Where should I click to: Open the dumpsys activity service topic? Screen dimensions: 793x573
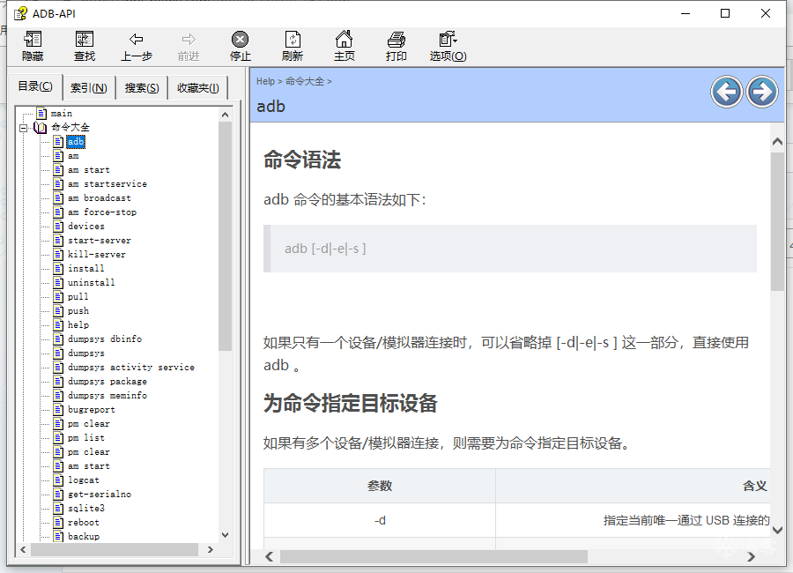[131, 367]
